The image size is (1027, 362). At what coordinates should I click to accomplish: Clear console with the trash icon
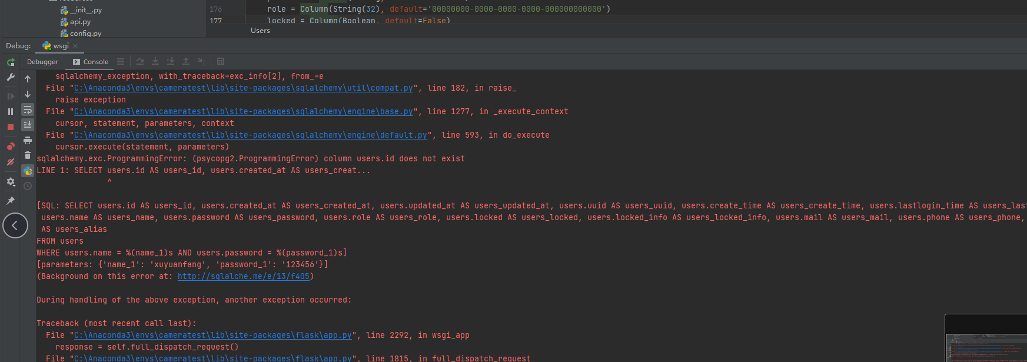coord(28,155)
